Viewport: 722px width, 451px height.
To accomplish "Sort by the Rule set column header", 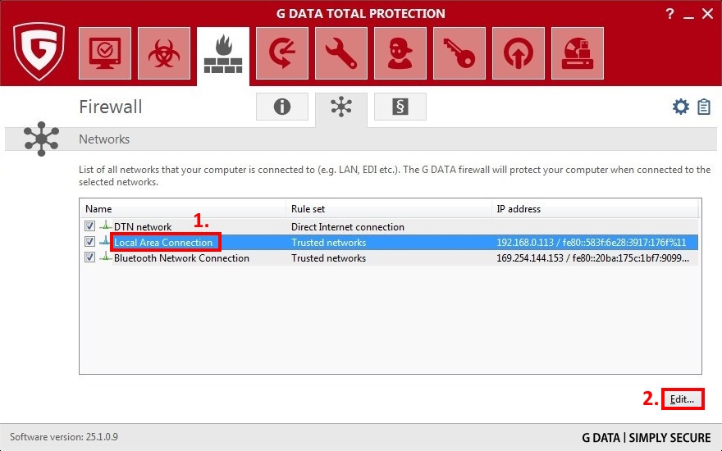I will pyautogui.click(x=389, y=209).
